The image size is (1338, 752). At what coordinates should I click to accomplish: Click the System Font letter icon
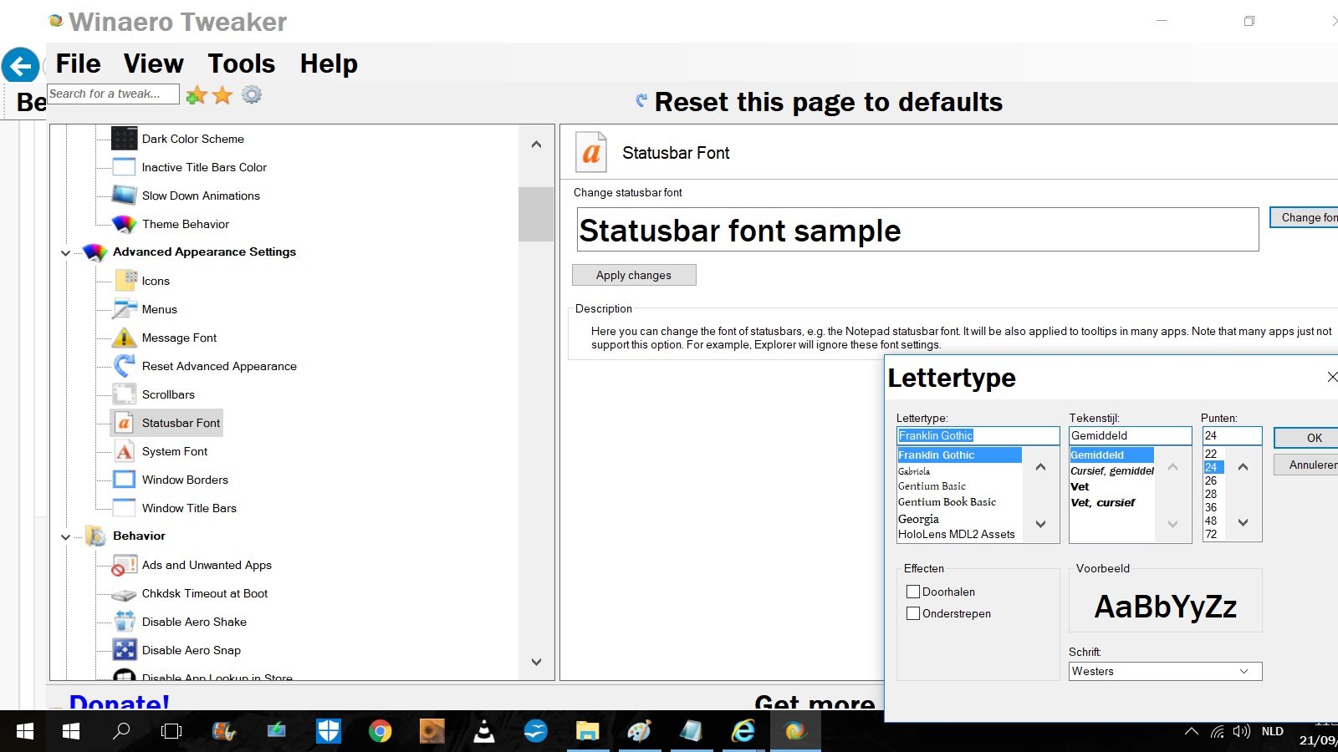pos(125,451)
